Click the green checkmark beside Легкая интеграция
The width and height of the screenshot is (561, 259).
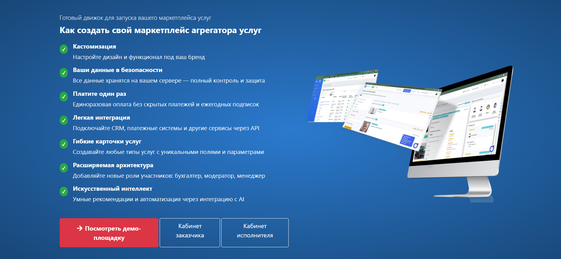tap(64, 120)
